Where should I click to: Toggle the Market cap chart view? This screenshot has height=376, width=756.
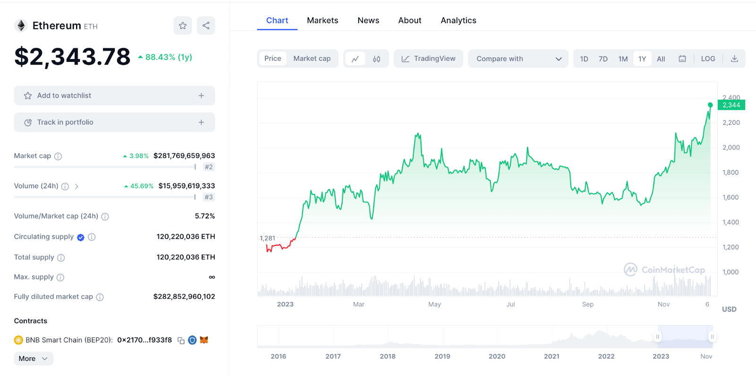click(x=312, y=58)
